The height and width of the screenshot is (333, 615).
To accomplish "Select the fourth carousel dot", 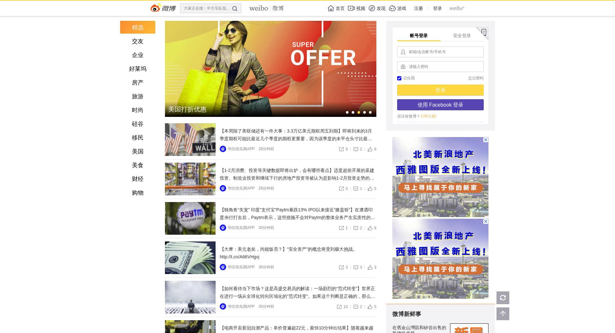I will pyautogui.click(x=365, y=112).
